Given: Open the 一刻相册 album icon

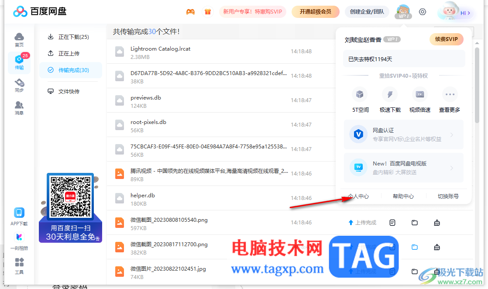Looking at the screenshot, I should (19, 241).
